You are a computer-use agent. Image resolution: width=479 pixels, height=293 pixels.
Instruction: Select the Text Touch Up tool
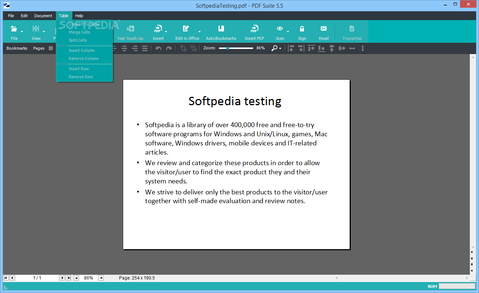[130, 32]
